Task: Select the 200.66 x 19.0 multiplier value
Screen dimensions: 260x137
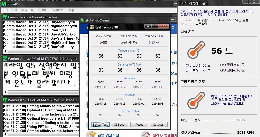Action: (x=154, y=36)
